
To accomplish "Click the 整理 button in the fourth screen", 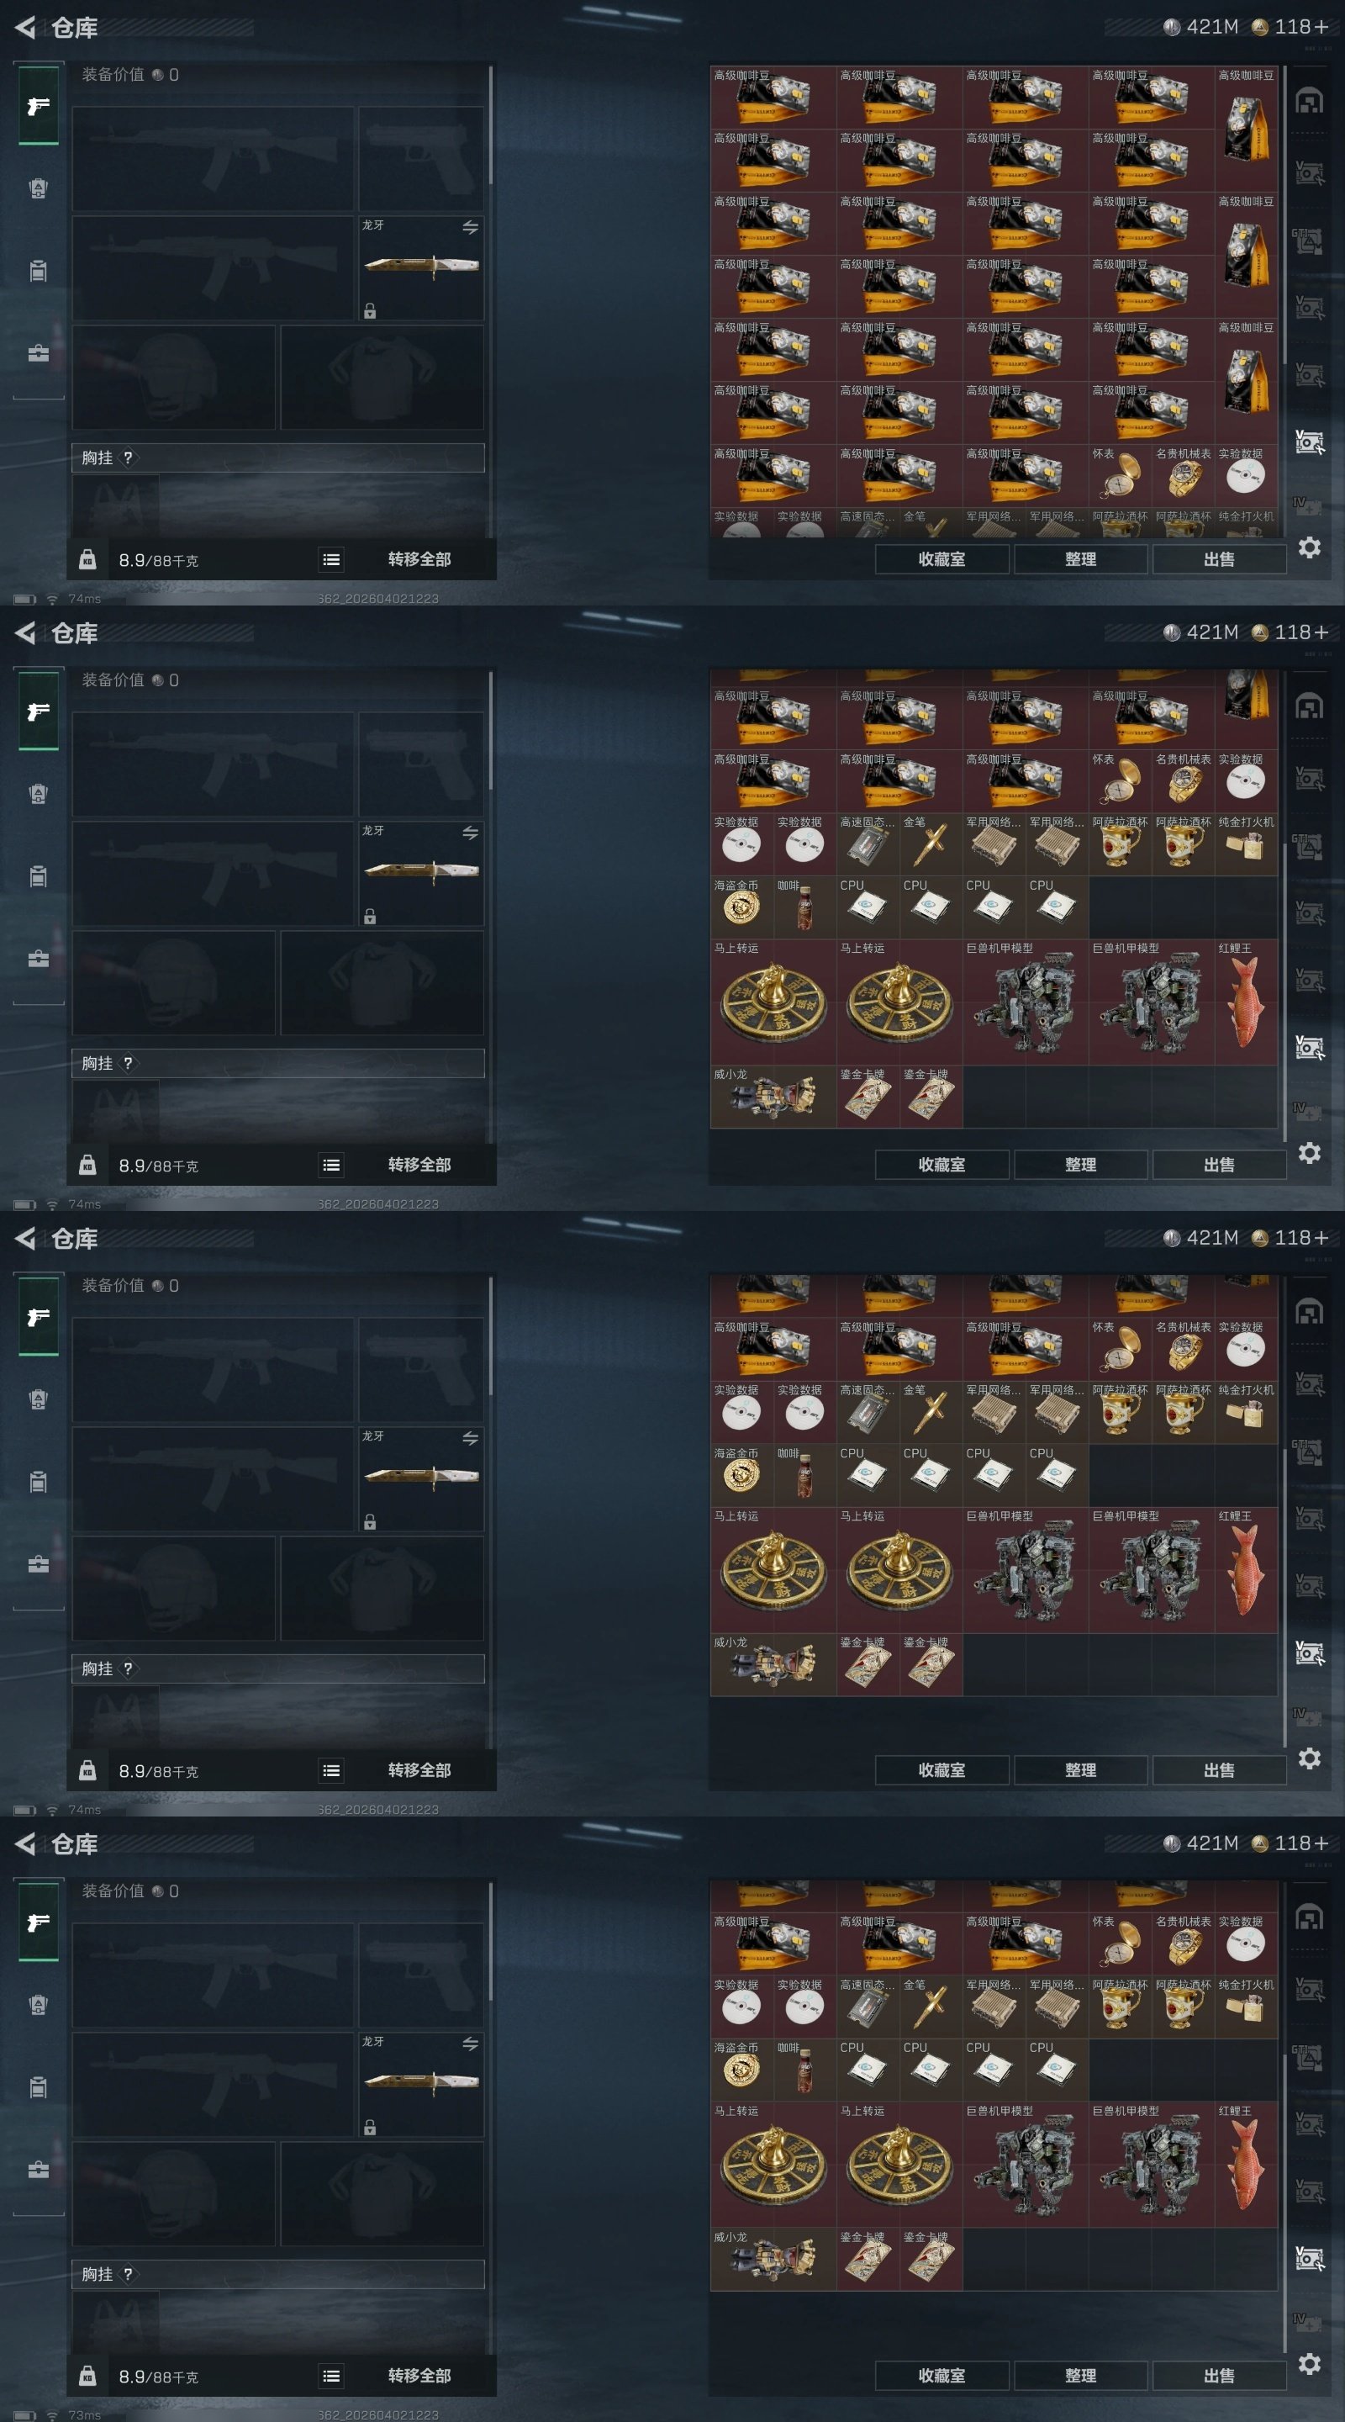I will [x=1081, y=2376].
